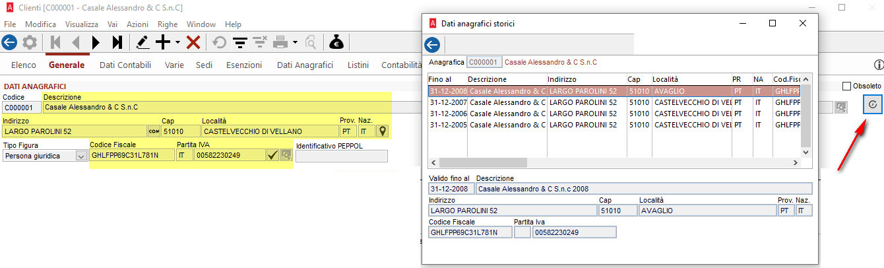Screen dimensions: 884x268
Task: Edit record with pencil icon
Action: tap(142, 43)
